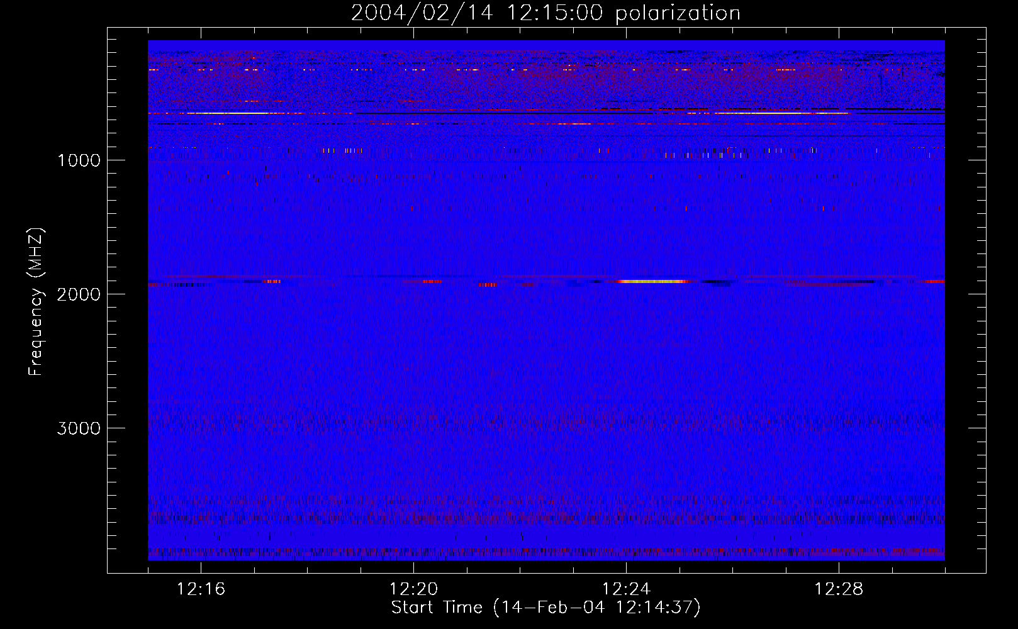1018x629 pixels.
Task: Click the 12:20 time tick label
Action: coord(413,589)
